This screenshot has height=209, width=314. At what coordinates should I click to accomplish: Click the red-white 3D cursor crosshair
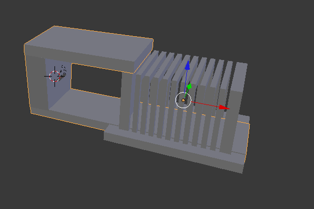54,76
